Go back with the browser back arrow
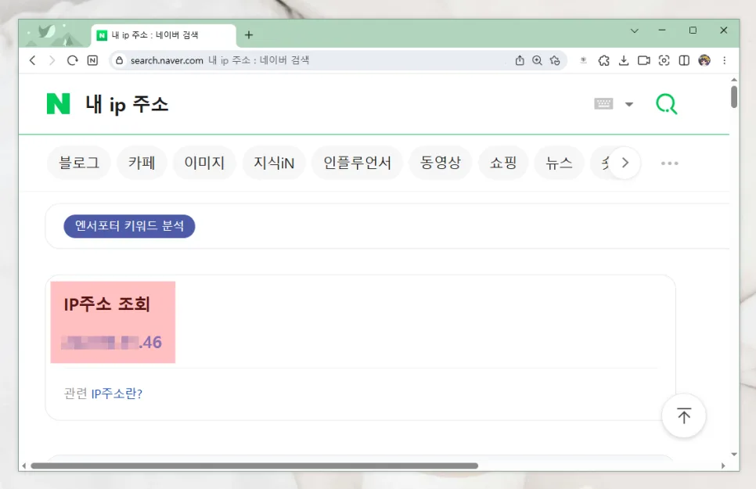756x489 pixels. [x=32, y=60]
